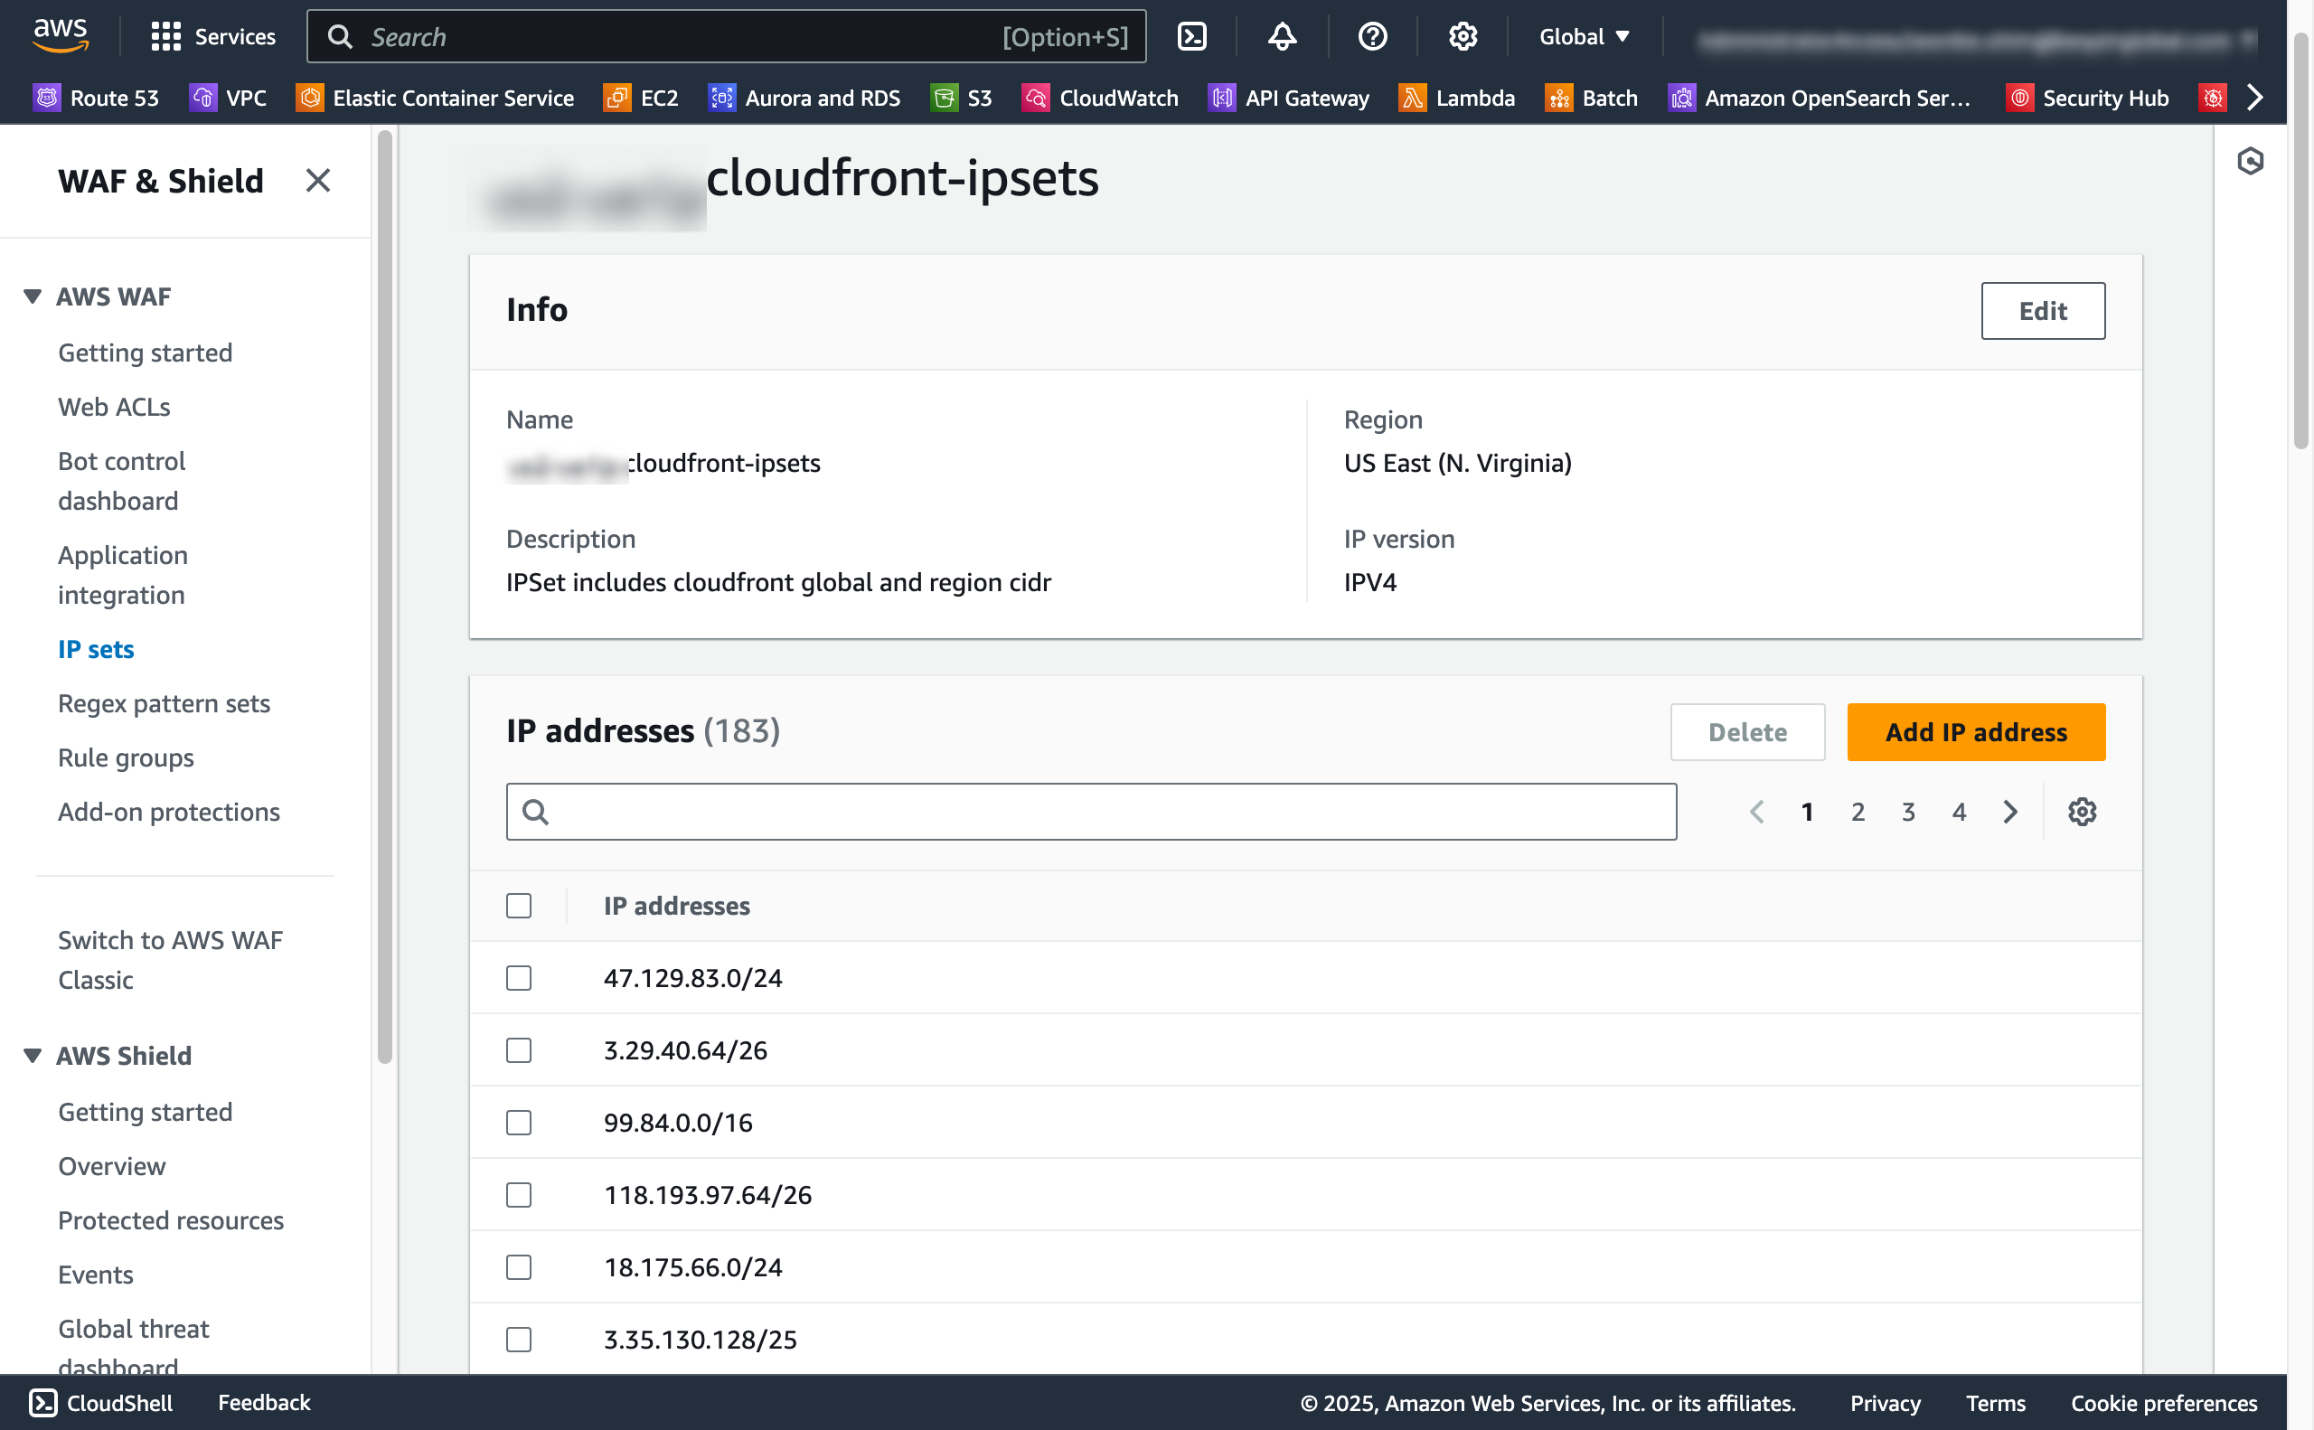
Task: Select checkbox for 99.84.0.0/16
Action: pos(518,1123)
